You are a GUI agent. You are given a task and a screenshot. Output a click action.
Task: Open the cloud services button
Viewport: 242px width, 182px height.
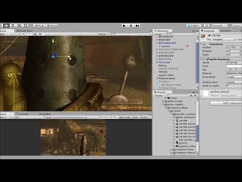pyautogui.click(x=207, y=26)
